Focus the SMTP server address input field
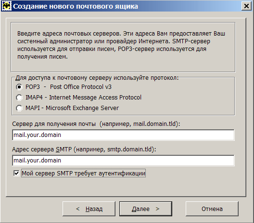The height and width of the screenshot is (223, 254). (123, 161)
